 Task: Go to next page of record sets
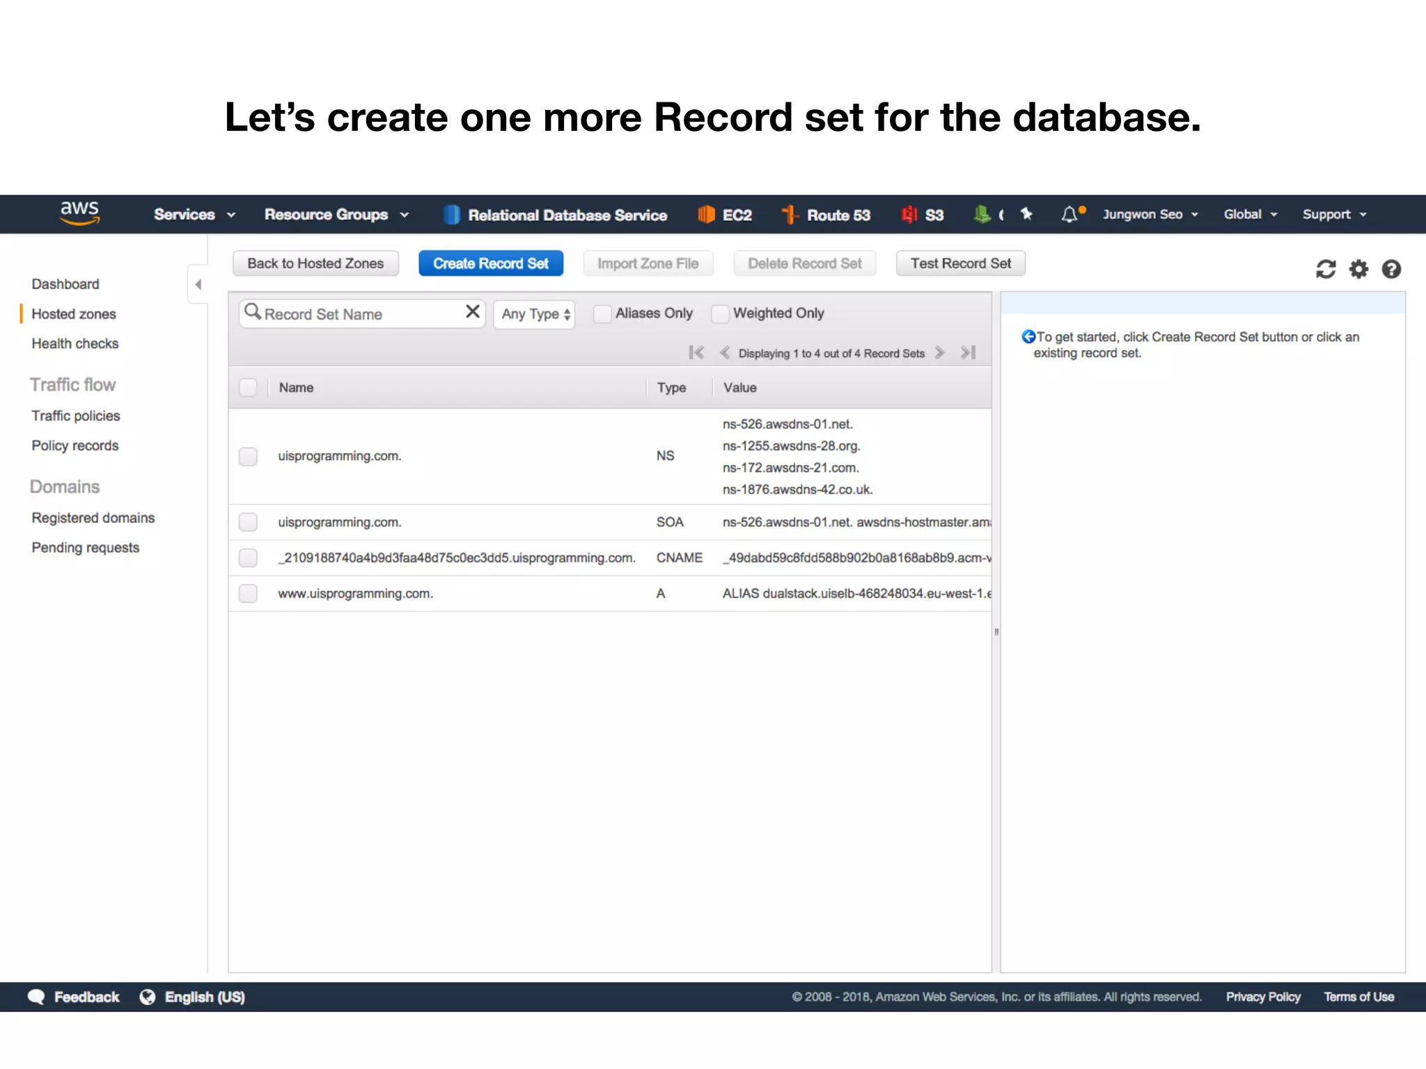[x=939, y=353]
